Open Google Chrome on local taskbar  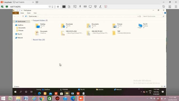42,98
